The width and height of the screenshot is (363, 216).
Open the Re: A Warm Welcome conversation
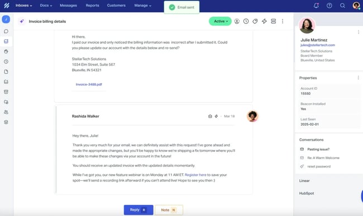coord(323,158)
